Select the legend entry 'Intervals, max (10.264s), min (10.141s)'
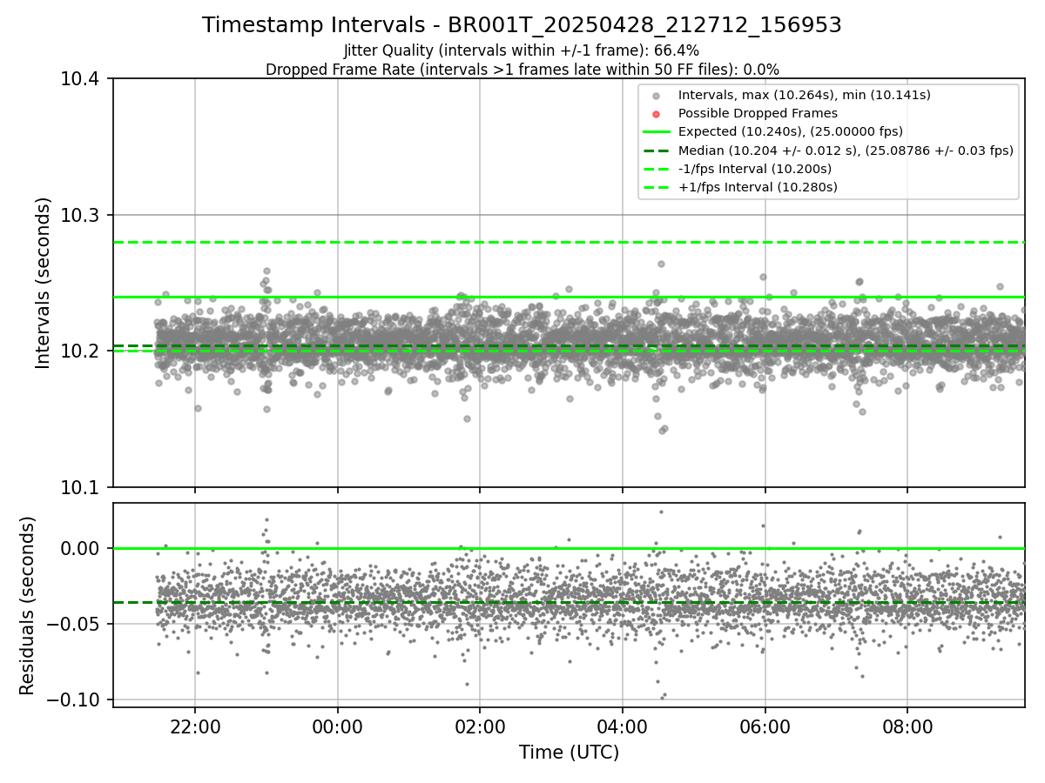The image size is (1045, 783). (804, 95)
